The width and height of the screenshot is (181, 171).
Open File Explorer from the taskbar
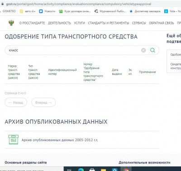pos(104,170)
